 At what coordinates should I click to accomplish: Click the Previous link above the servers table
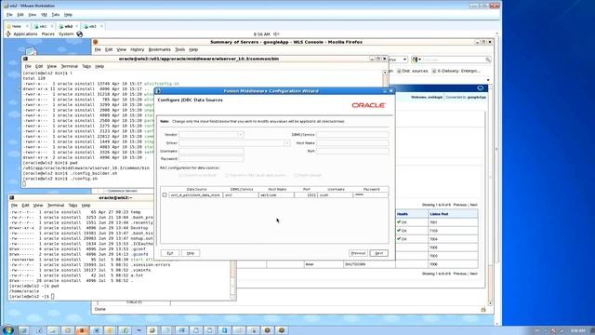[459, 205]
